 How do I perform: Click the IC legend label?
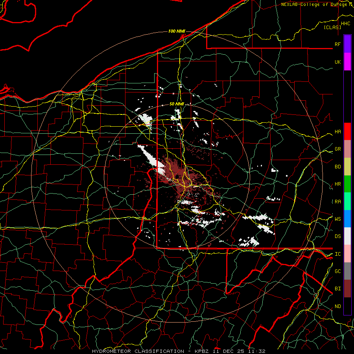pos(337,254)
